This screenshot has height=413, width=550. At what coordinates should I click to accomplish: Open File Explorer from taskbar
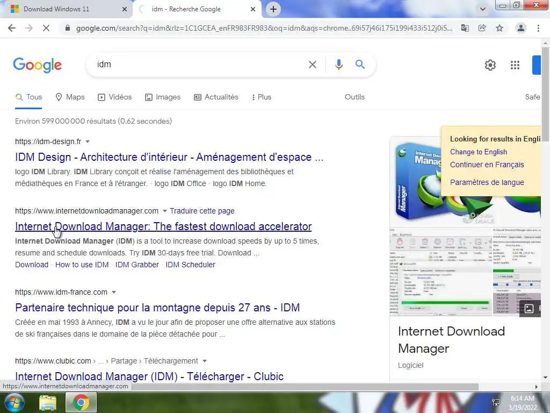click(x=48, y=403)
